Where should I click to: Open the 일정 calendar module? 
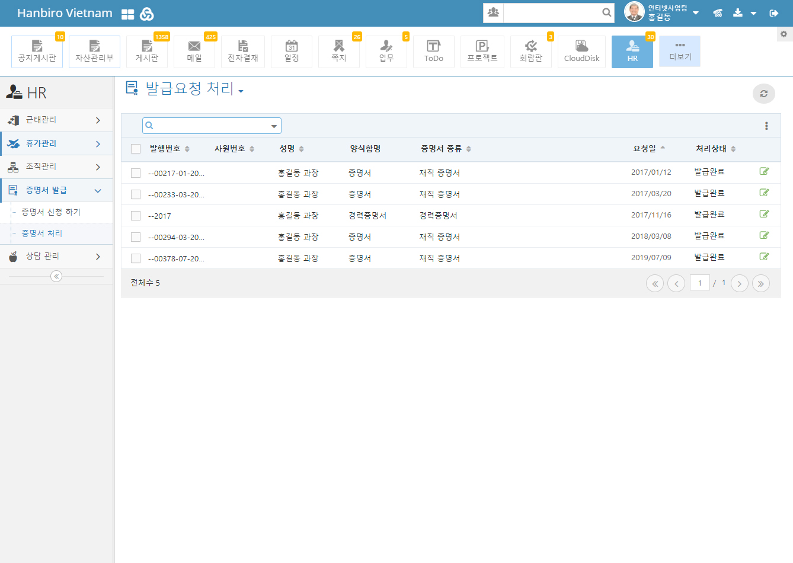click(292, 52)
